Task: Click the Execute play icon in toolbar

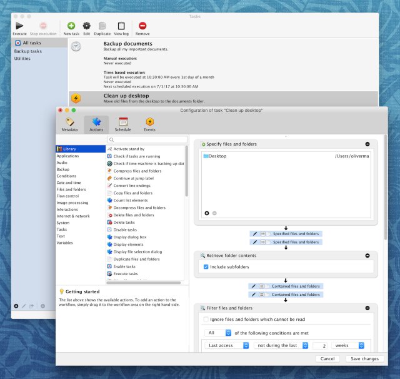Action: pyautogui.click(x=19, y=26)
